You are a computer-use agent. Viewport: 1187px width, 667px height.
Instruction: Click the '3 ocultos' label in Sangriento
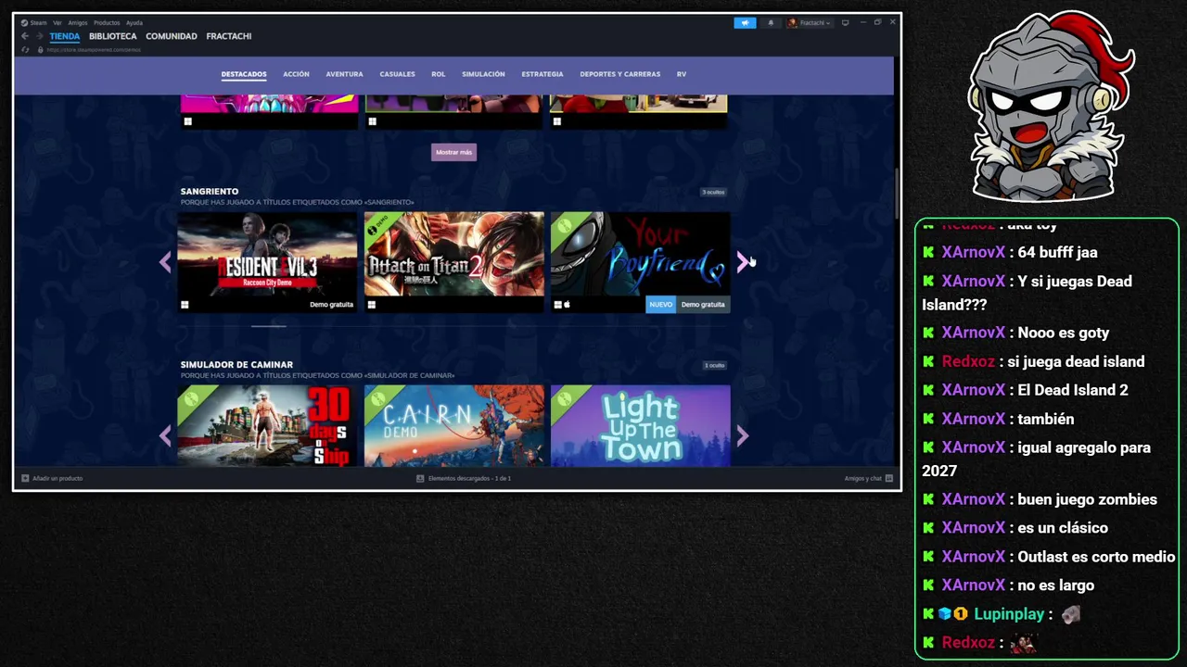[x=713, y=192]
